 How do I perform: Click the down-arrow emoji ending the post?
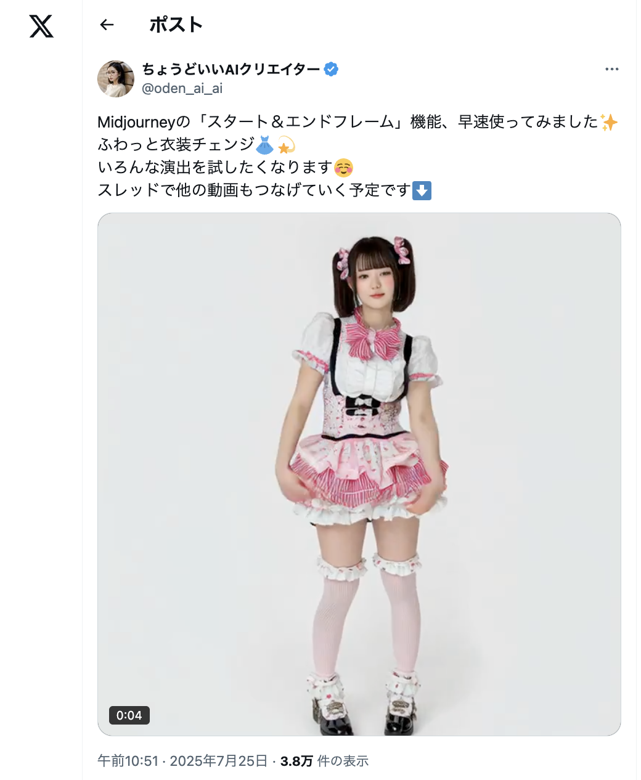[422, 190]
